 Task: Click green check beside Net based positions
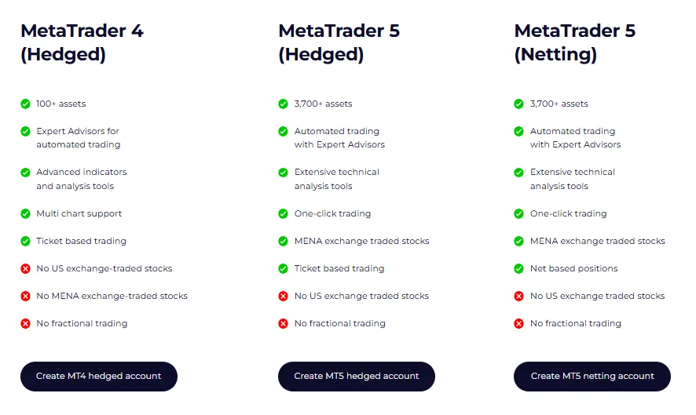518,268
